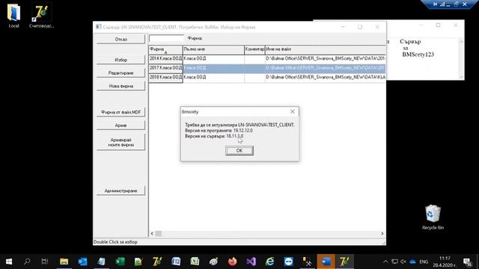Image resolution: width=479 pixels, height=269 pixels.
Task: Open the Windows Start menu
Action: point(9,262)
